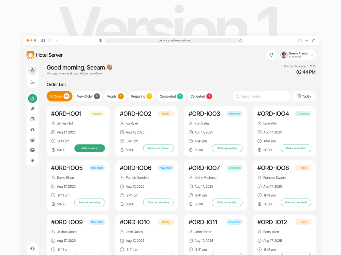Mark order #ORD-1008 as completed
341x255 pixels.
pyautogui.click(x=296, y=203)
